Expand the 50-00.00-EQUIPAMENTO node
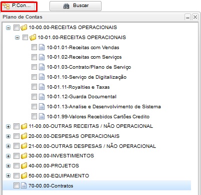Viewport: 201px width, 195px height. click(8, 176)
